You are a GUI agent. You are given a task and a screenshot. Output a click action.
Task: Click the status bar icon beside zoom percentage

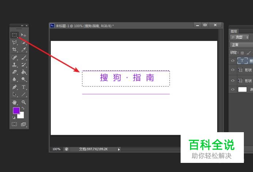(x=67, y=149)
